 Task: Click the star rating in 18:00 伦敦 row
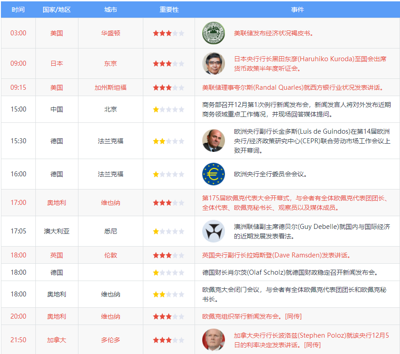[x=169, y=255]
